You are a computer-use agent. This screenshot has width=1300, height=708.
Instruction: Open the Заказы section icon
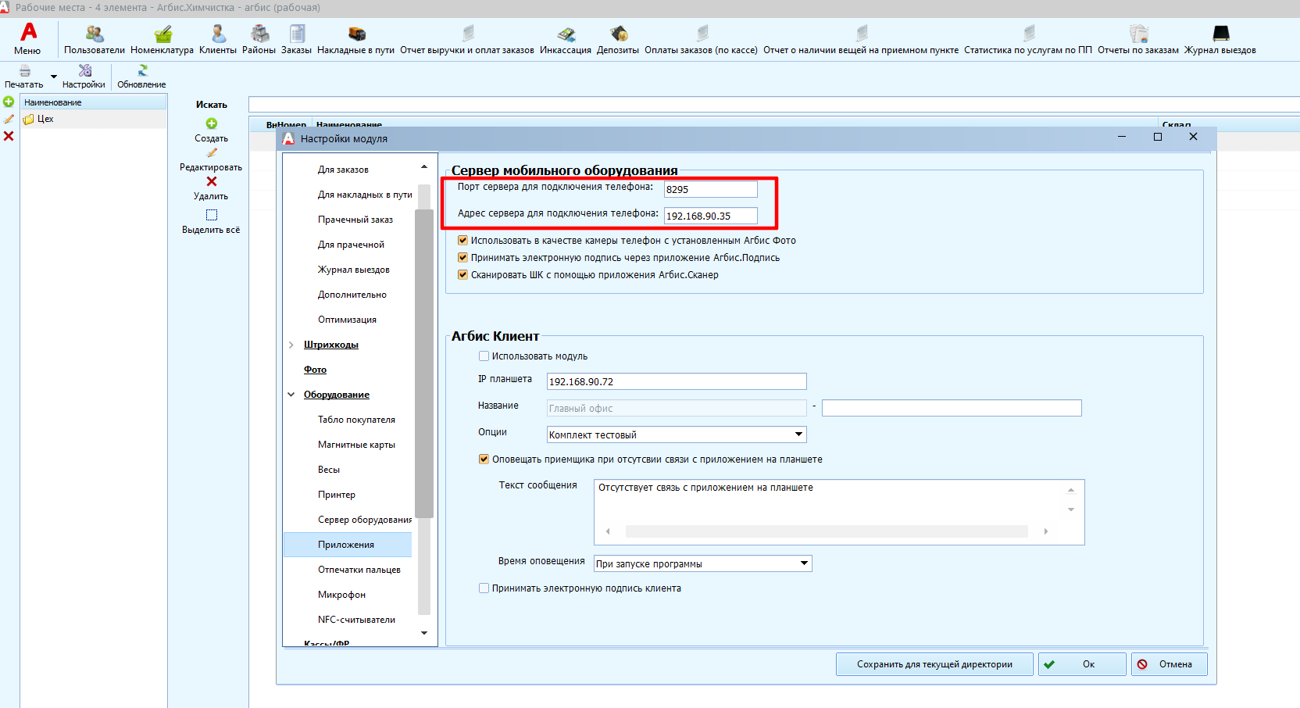point(297,34)
